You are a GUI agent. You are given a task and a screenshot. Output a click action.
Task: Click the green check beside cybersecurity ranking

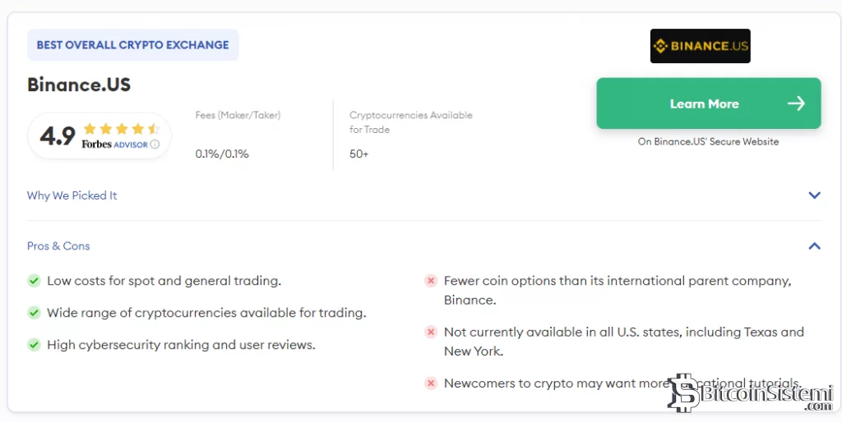(x=34, y=345)
